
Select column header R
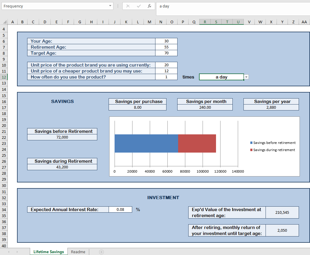[205, 22]
